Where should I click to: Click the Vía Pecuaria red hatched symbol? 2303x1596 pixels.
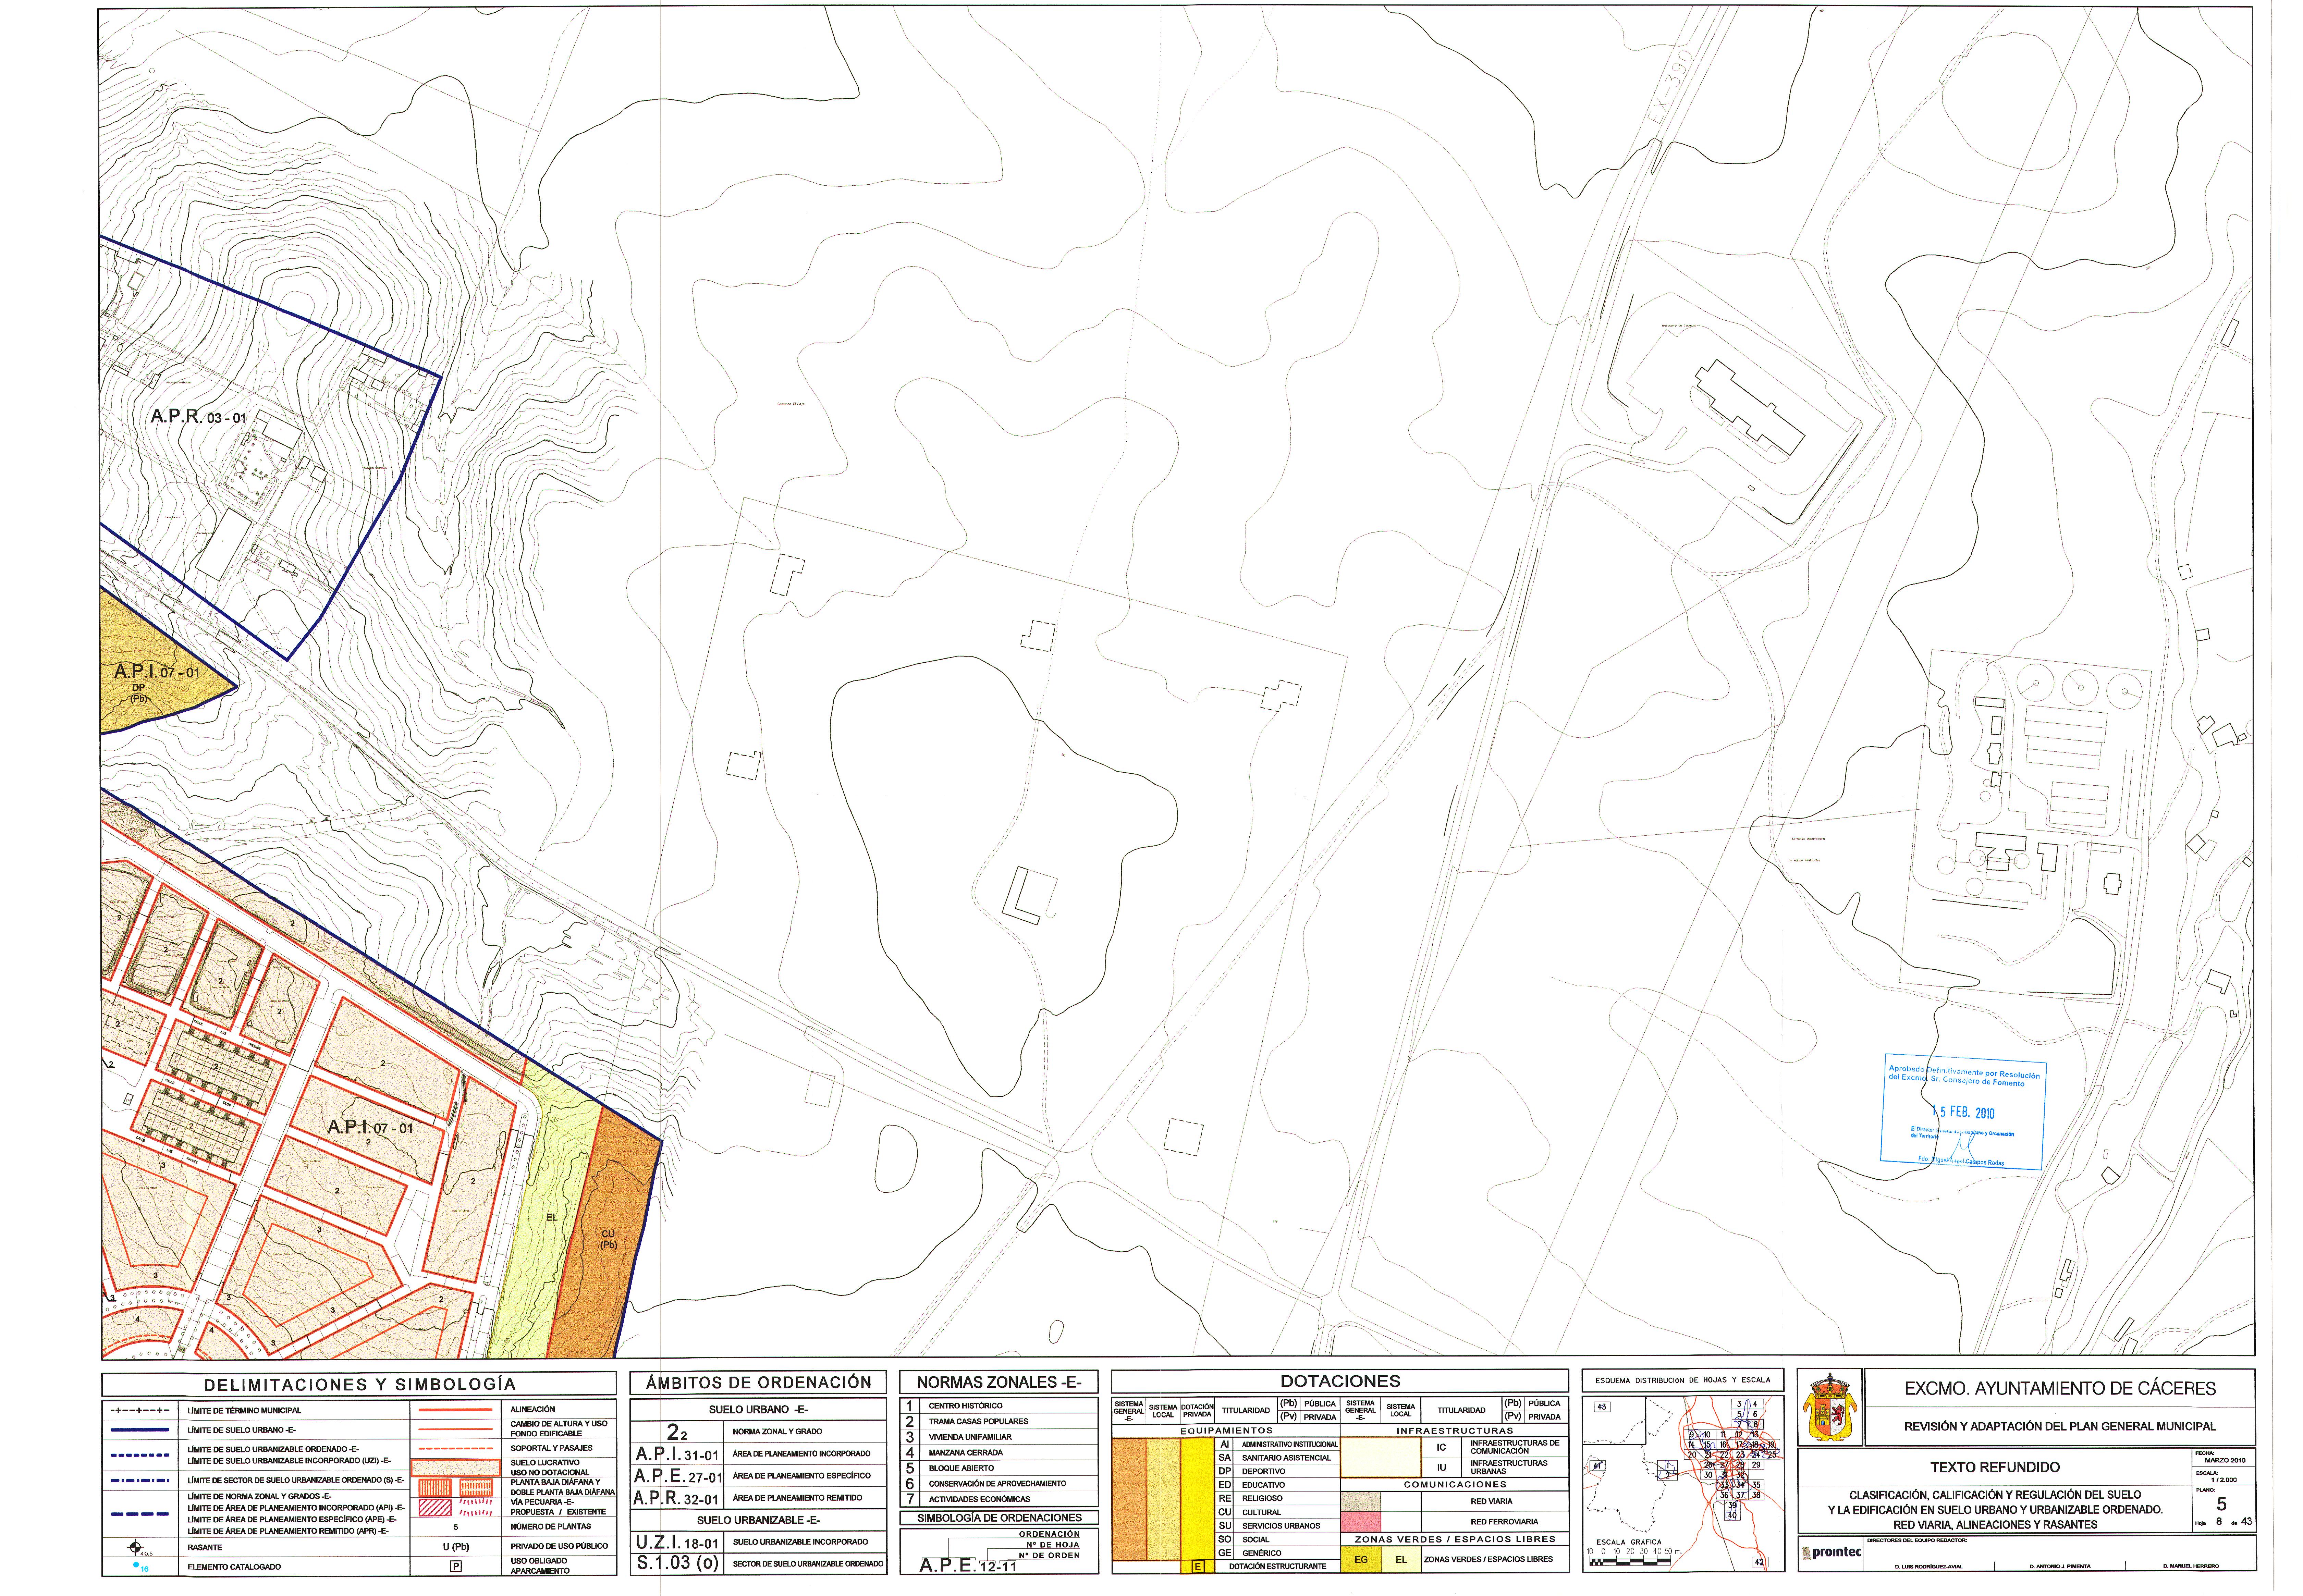(434, 1508)
